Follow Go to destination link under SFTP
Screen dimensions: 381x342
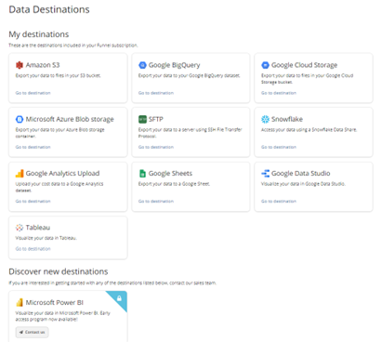tap(156, 147)
